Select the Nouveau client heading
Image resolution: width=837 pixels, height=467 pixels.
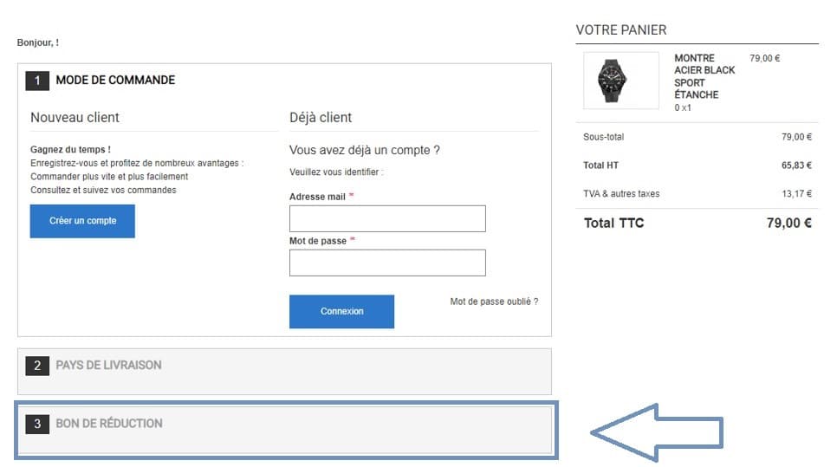[x=75, y=117]
